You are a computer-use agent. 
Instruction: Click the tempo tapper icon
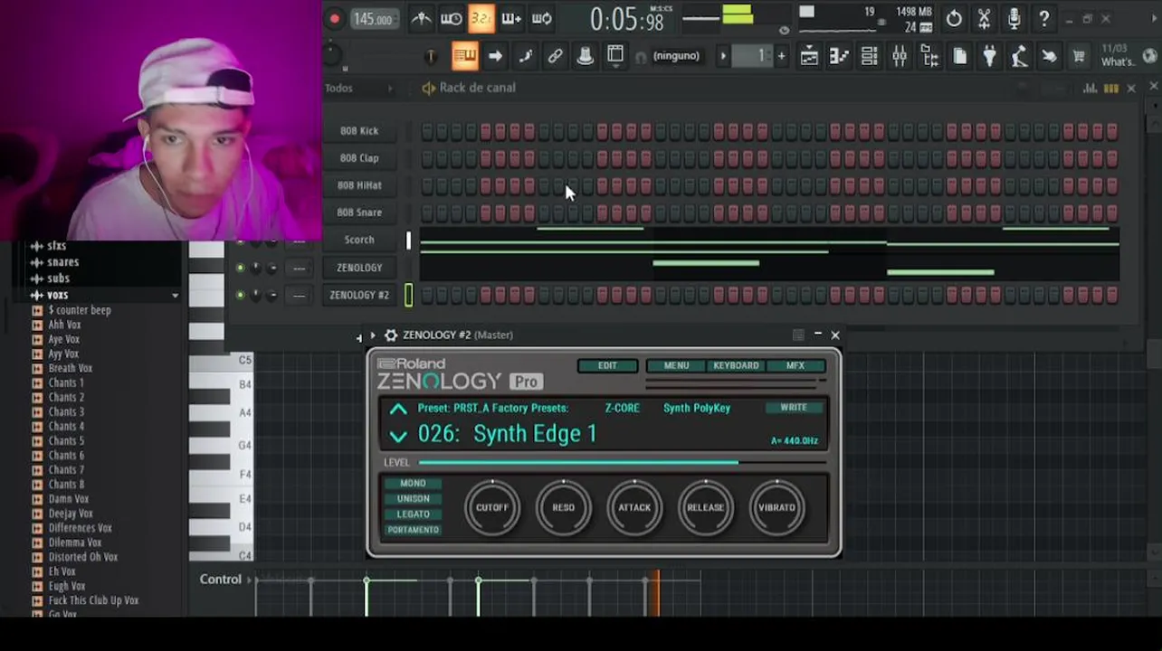1019,57
